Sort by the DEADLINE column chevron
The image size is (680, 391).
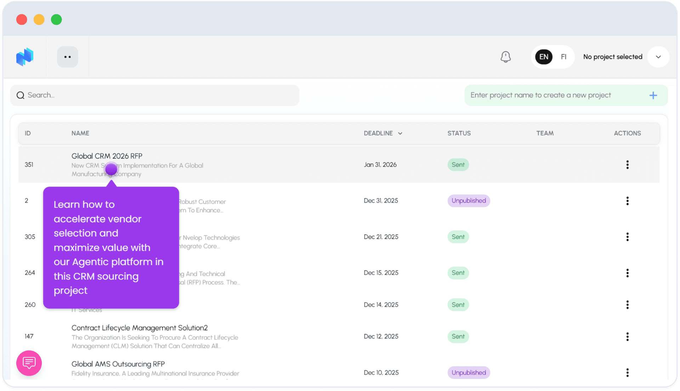400,134
